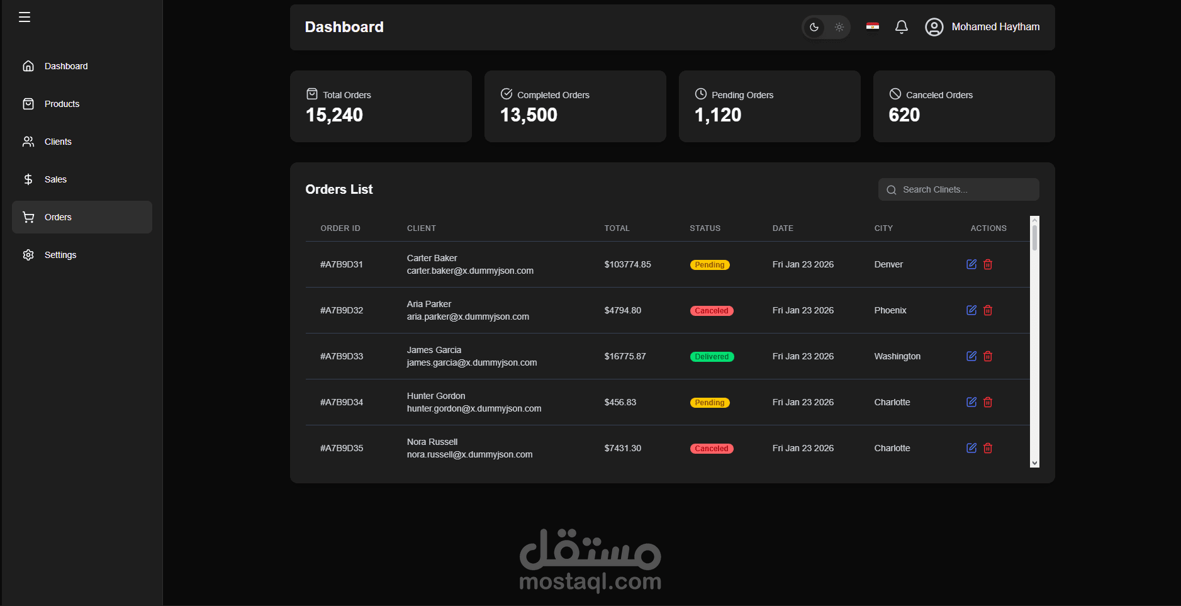This screenshot has height=606, width=1181.
Task: Delete order #A7B9D31
Action: tap(988, 264)
